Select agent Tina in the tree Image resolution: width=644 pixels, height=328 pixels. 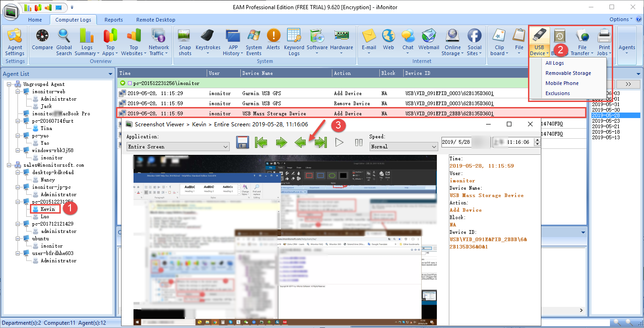pos(46,128)
